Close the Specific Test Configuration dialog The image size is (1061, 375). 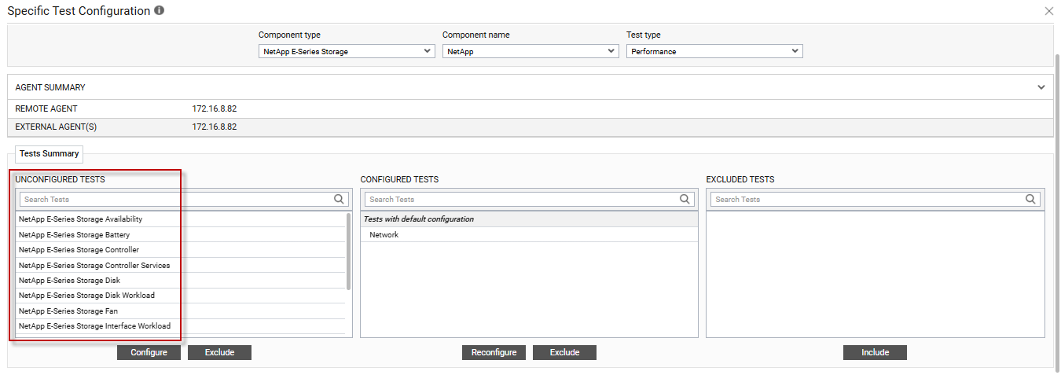pyautogui.click(x=1049, y=11)
